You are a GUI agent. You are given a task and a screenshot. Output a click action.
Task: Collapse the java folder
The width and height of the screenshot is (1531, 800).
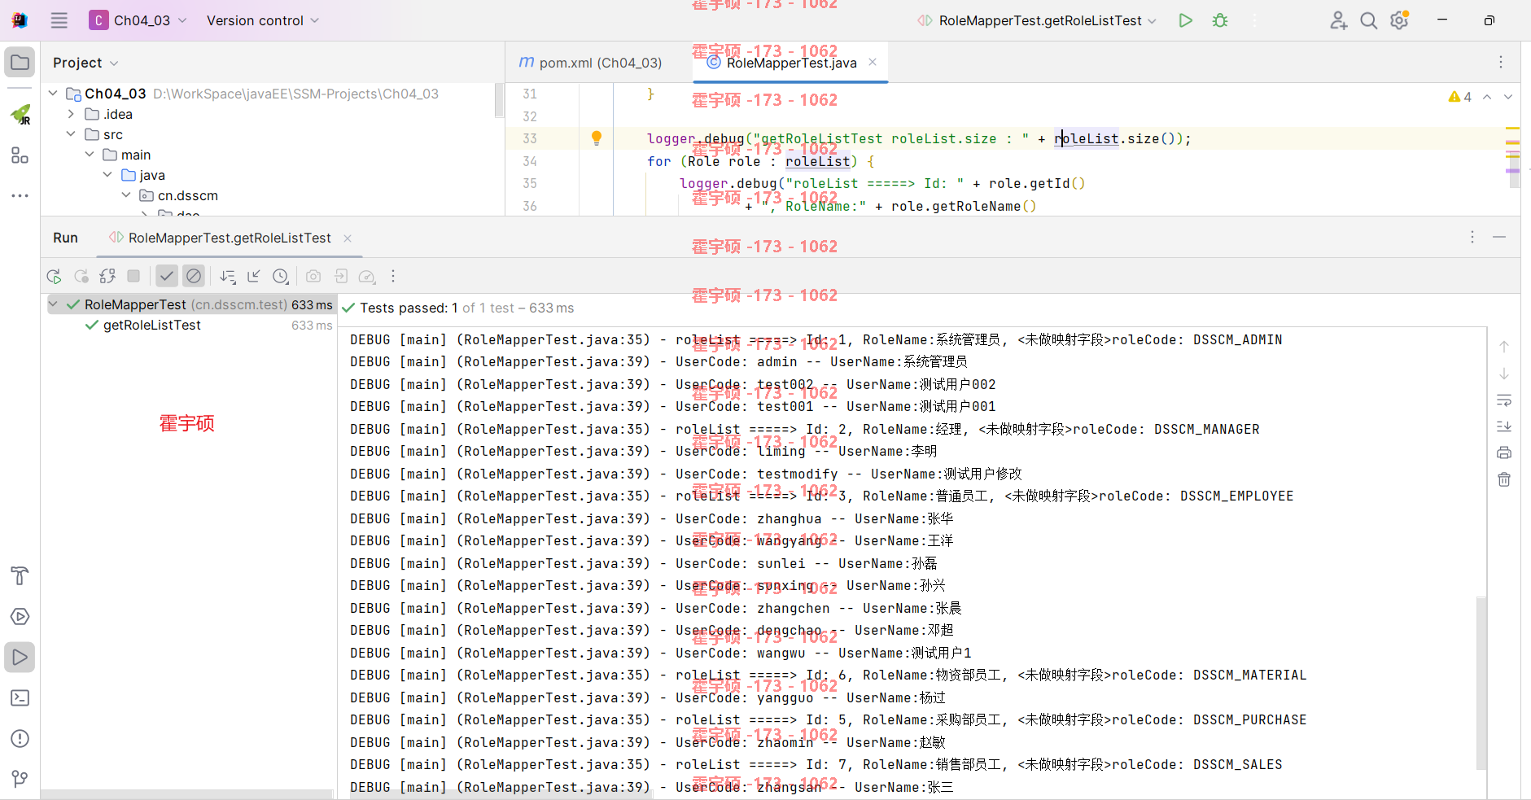click(107, 175)
